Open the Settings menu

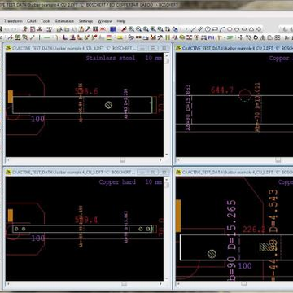click(85, 21)
